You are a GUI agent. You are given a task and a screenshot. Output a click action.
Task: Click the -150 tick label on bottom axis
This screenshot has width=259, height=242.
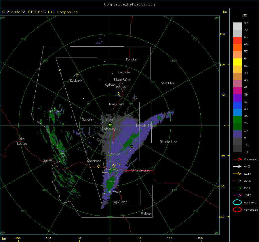point(17,238)
